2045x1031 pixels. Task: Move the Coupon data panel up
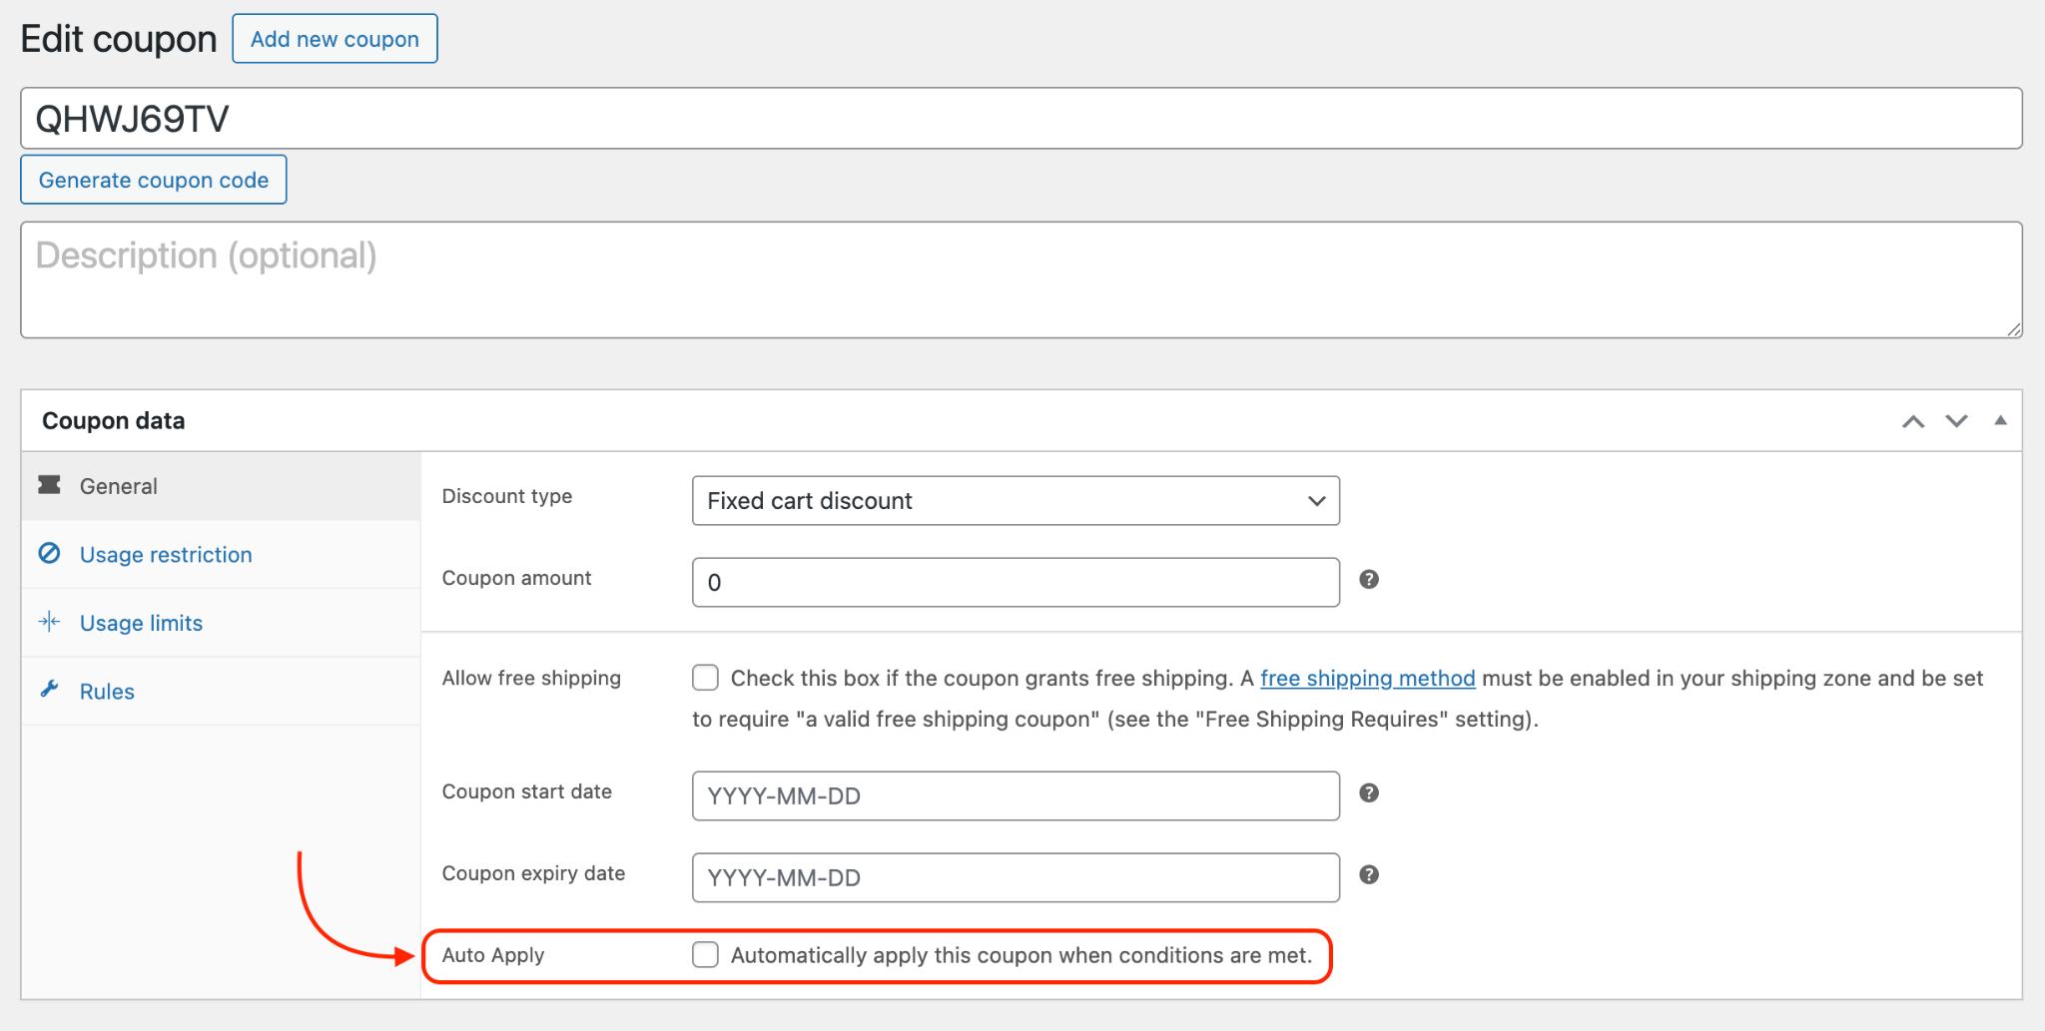[x=1912, y=420]
